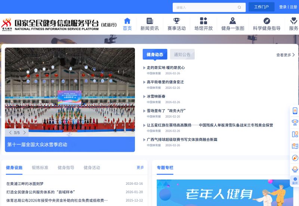Click the search input field
299x206 pixels.
pyautogui.click(x=209, y=7)
